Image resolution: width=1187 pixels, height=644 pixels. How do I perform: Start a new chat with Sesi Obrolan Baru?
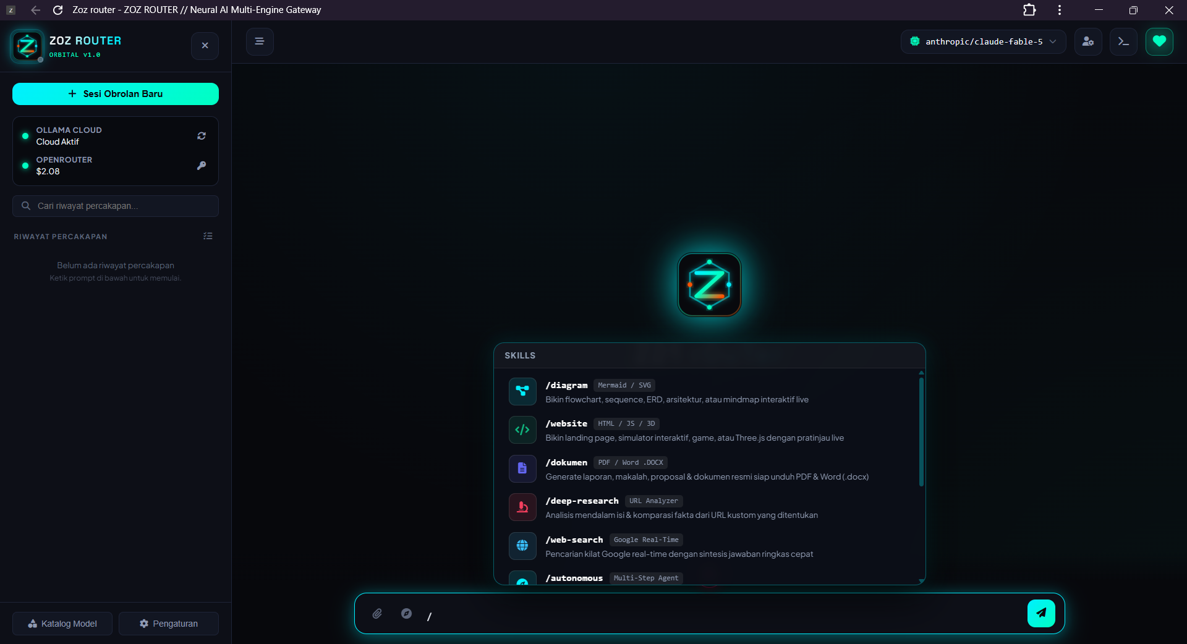116,94
